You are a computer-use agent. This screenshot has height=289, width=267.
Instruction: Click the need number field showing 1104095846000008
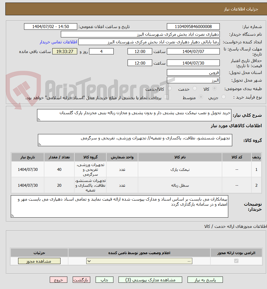pyautogui.click(x=193, y=26)
